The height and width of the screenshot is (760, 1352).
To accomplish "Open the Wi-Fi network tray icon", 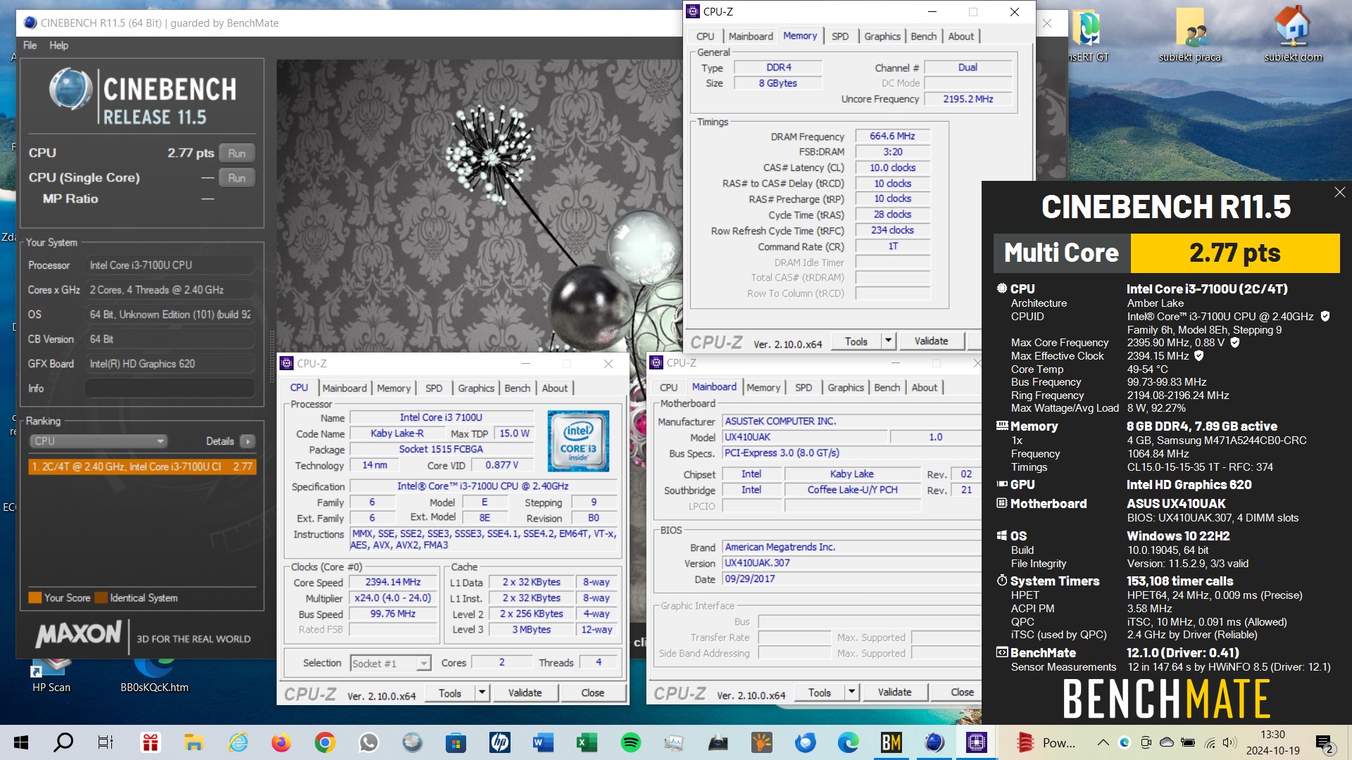I will [x=1210, y=742].
